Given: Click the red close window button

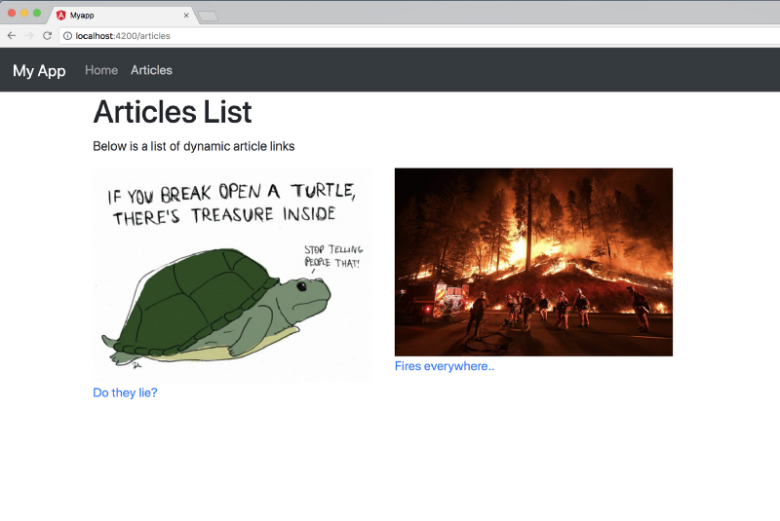Looking at the screenshot, I should click(12, 13).
